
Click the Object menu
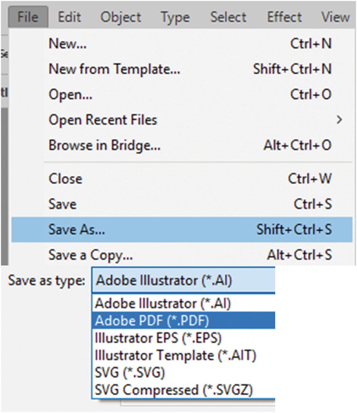pyautogui.click(x=121, y=17)
